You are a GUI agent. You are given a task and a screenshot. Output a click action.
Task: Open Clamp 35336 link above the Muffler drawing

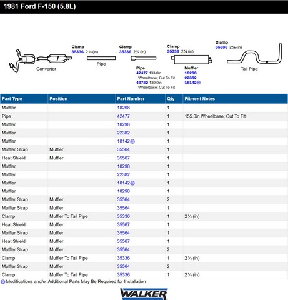pyautogui.click(x=173, y=51)
